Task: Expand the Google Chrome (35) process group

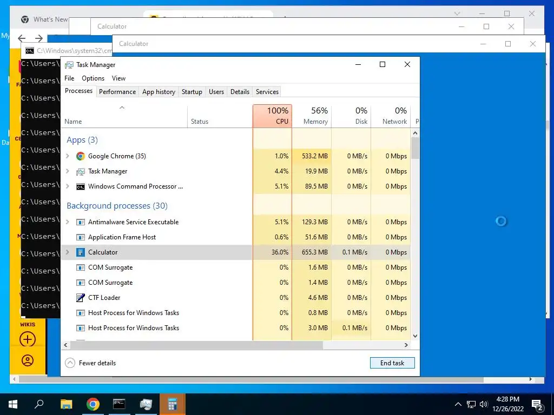Action: (68, 156)
